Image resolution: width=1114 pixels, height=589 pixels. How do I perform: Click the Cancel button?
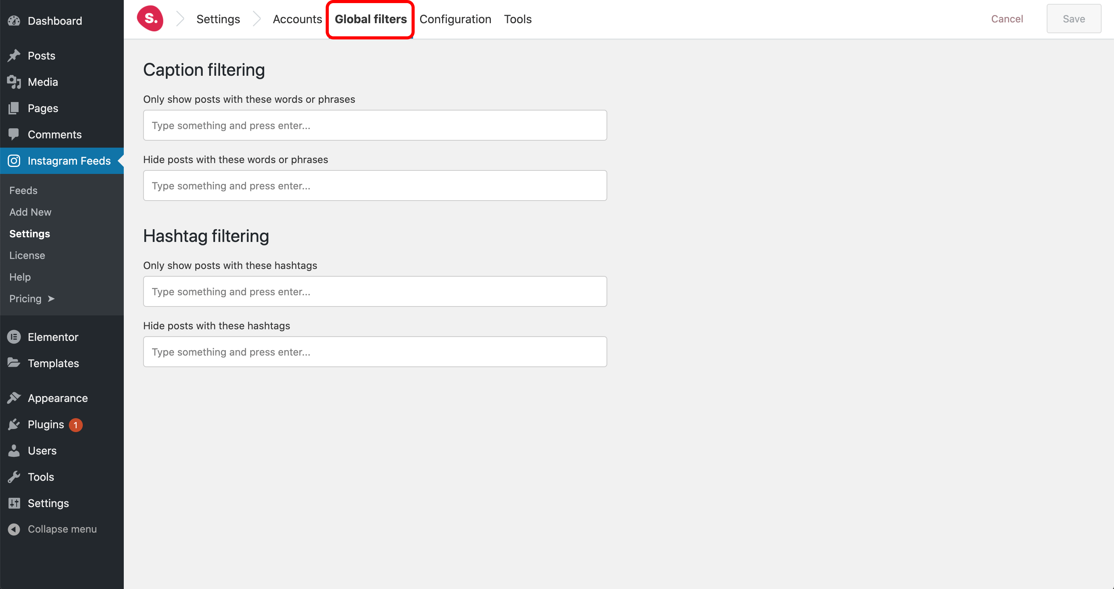coord(1007,19)
